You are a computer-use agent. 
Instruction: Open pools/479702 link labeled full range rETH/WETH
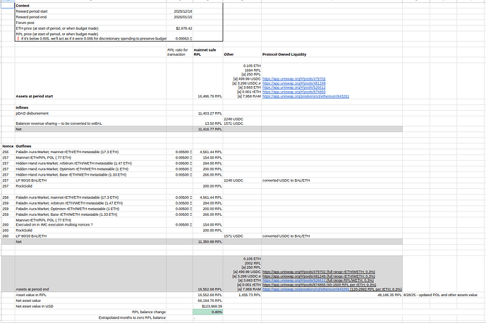319,272
